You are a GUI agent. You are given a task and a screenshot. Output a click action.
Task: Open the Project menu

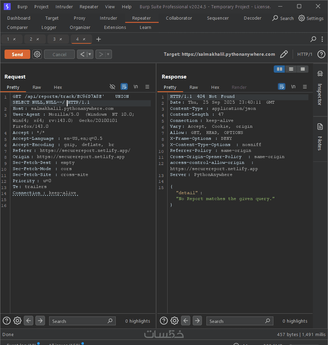pos(41,7)
